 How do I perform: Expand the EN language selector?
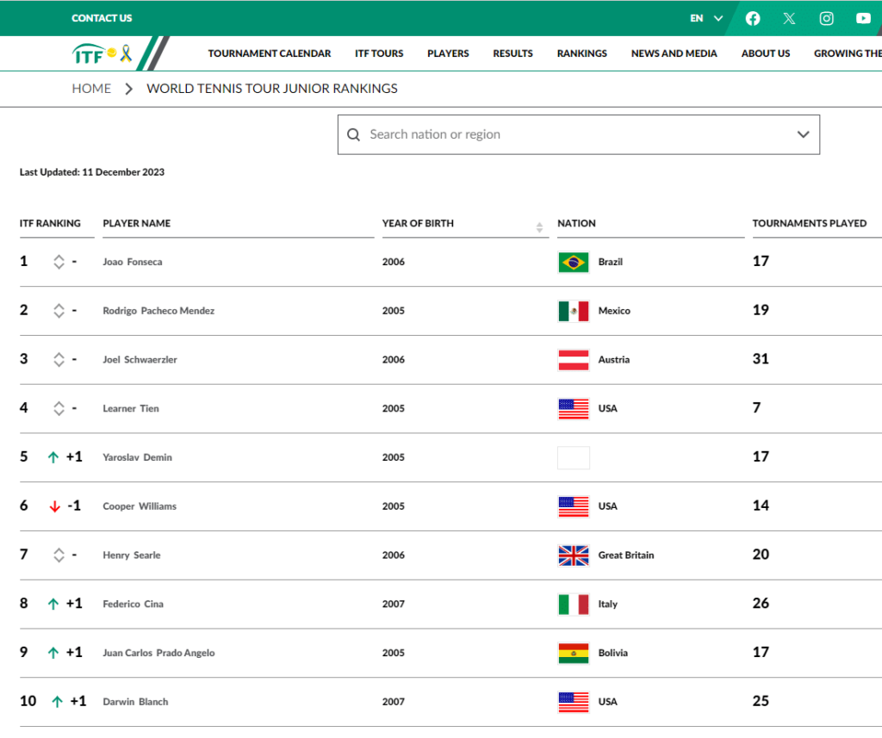point(706,18)
